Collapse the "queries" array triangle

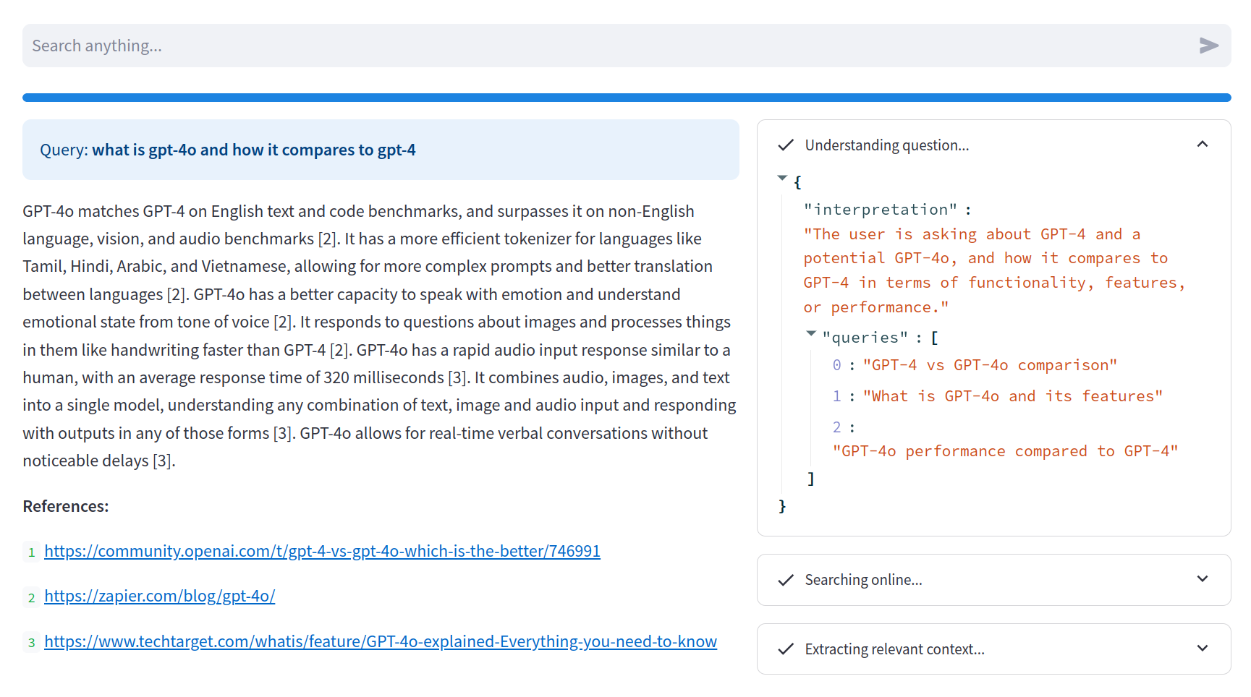[811, 334]
